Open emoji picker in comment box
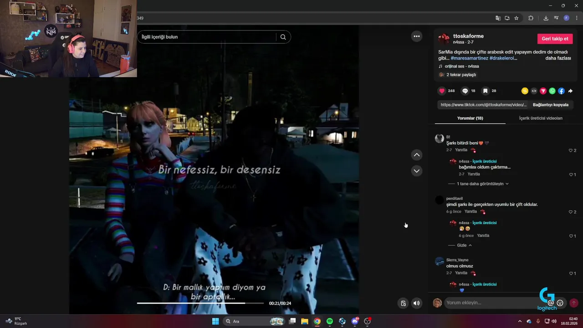 tap(560, 303)
